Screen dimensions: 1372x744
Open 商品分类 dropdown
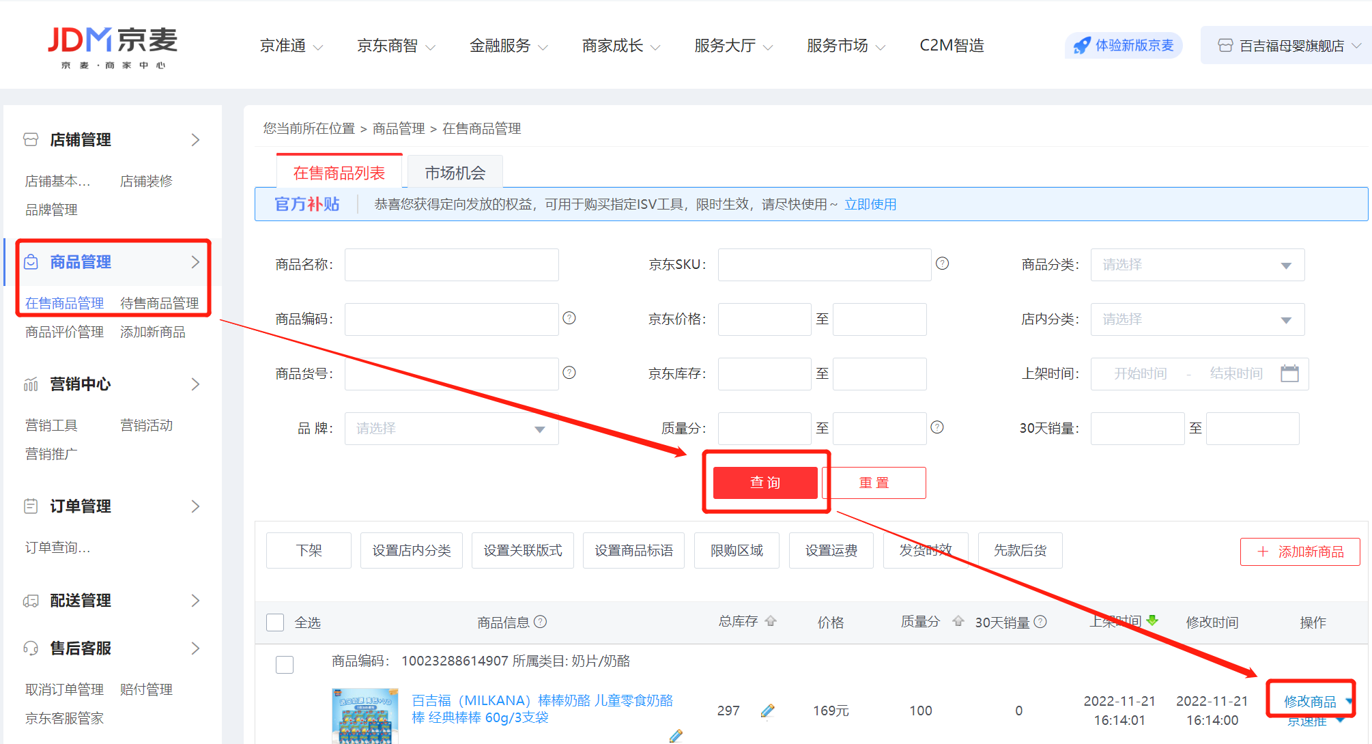point(1197,265)
